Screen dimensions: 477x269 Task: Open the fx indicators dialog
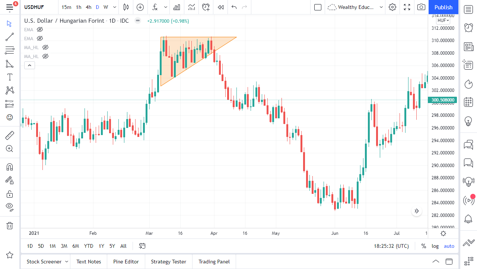tap(155, 7)
